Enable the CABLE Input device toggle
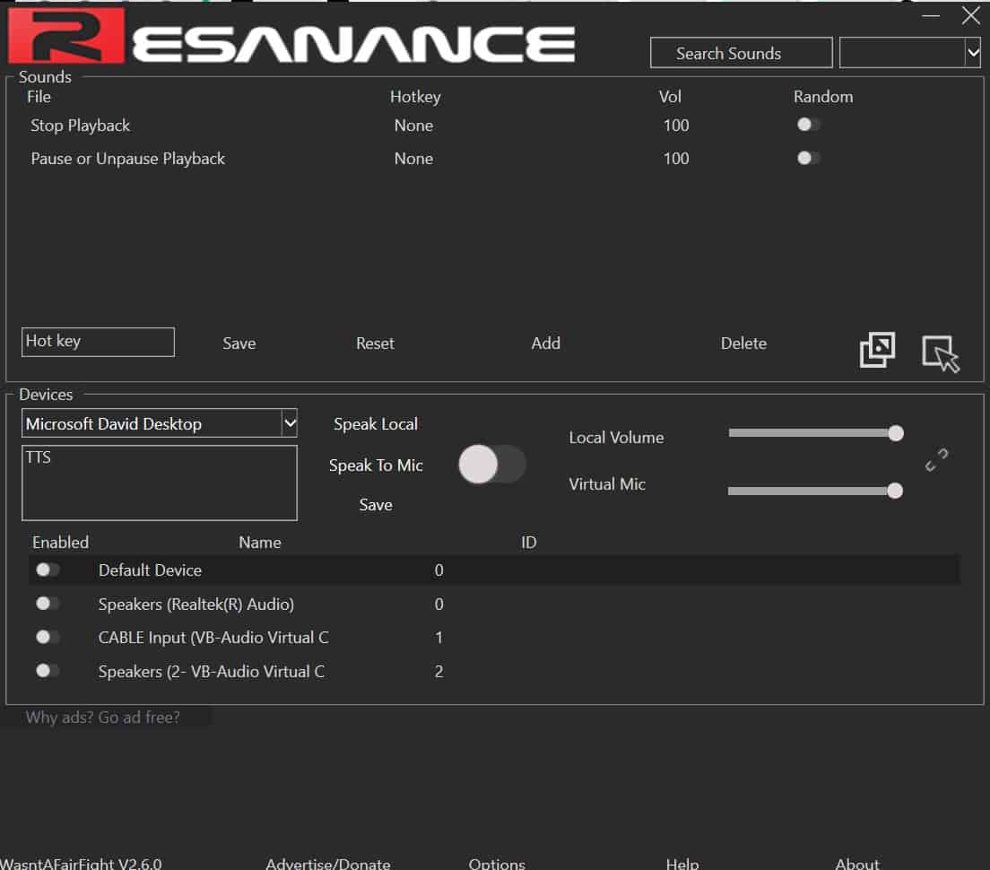 (x=48, y=637)
